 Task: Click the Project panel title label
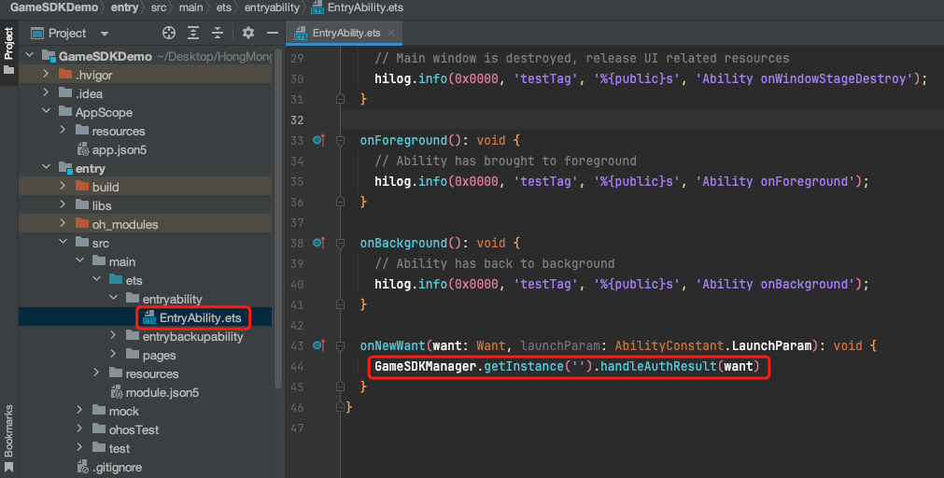[67, 33]
